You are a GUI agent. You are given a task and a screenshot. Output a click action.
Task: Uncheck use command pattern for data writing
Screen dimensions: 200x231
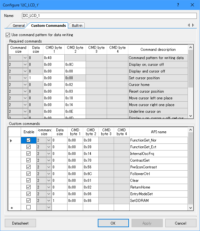[8, 35]
